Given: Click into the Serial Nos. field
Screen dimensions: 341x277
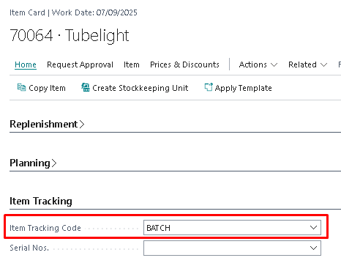Looking at the screenshot, I should pos(232,248).
